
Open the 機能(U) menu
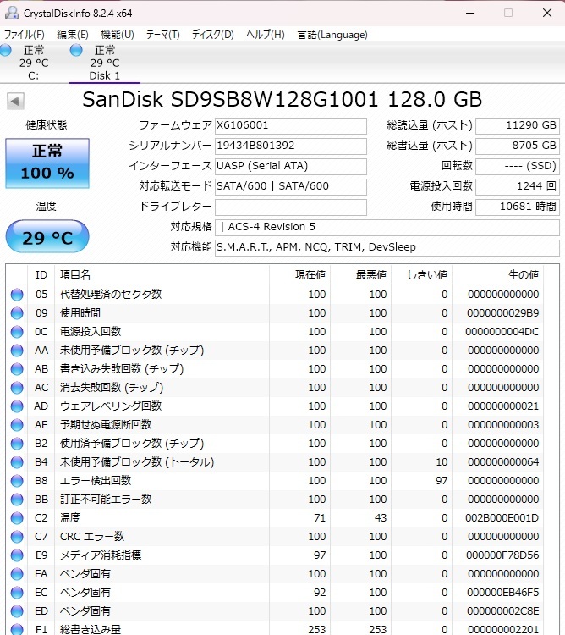coord(118,35)
